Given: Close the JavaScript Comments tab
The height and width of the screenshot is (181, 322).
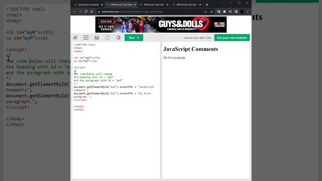Looking at the screenshot, I should pos(102,5).
